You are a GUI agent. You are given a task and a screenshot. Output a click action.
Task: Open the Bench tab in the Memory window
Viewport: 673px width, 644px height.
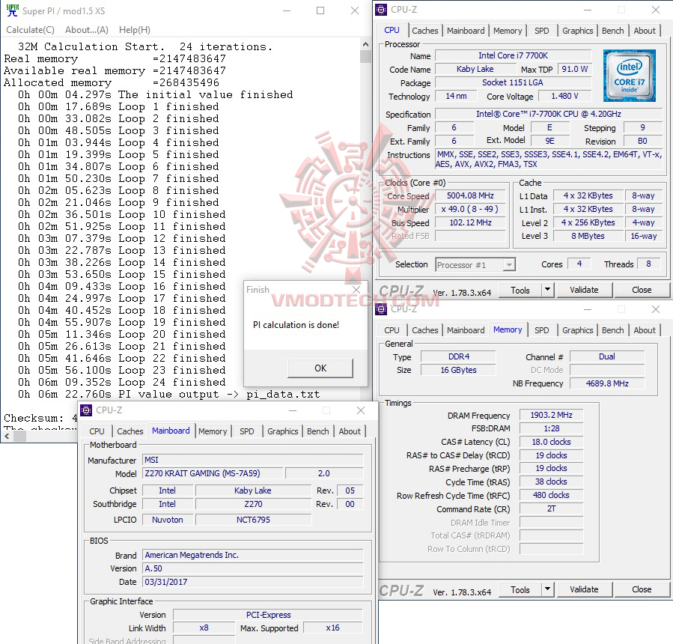612,329
